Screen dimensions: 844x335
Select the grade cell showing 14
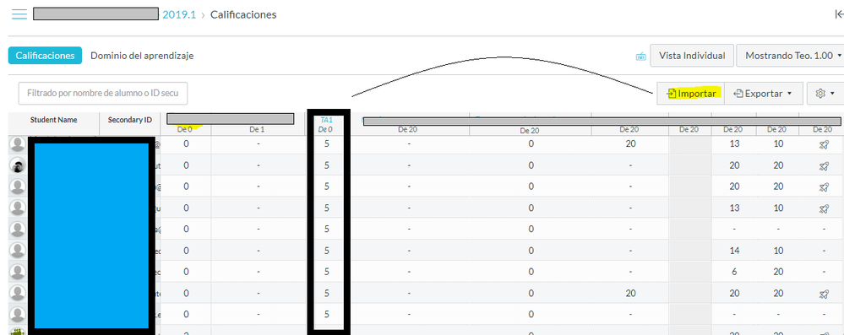(x=734, y=251)
